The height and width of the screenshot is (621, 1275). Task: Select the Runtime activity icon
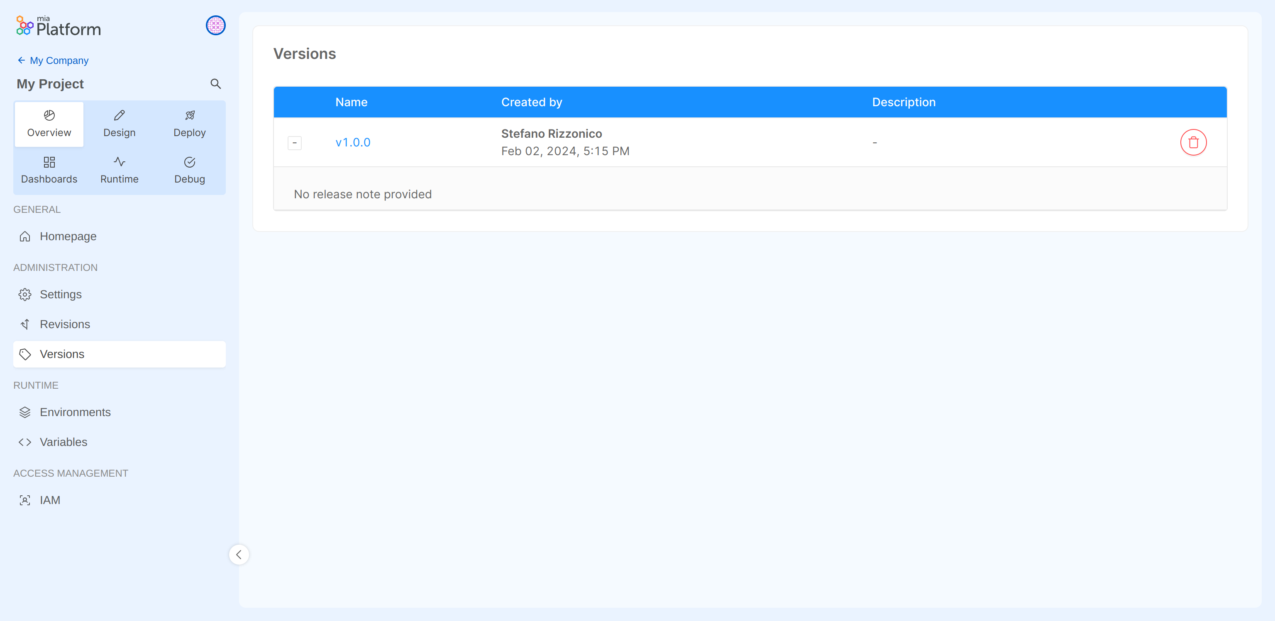(x=119, y=162)
